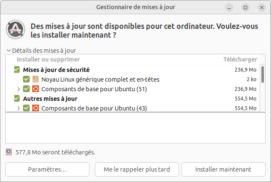
Task: Click the update list vertical scrollbar
Action: click(262, 74)
